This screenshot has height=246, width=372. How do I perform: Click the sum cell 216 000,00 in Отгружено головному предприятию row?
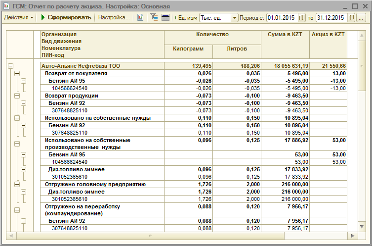[x=286, y=185]
